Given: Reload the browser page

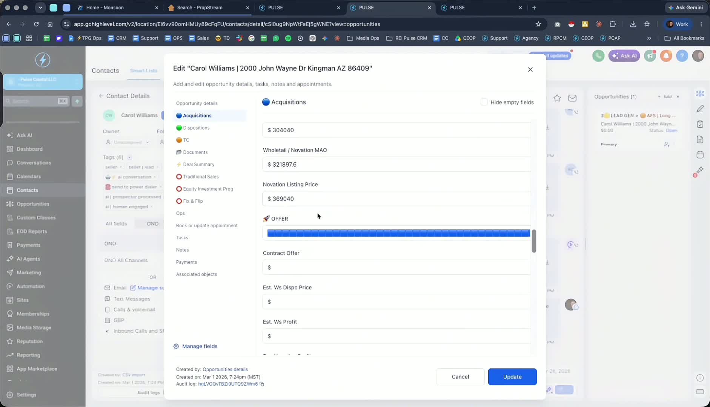Looking at the screenshot, I should pyautogui.click(x=36, y=24).
